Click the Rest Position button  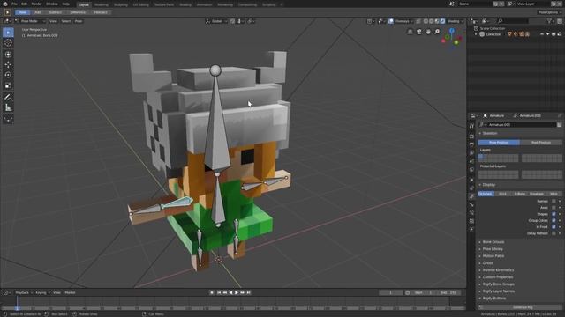coord(541,143)
